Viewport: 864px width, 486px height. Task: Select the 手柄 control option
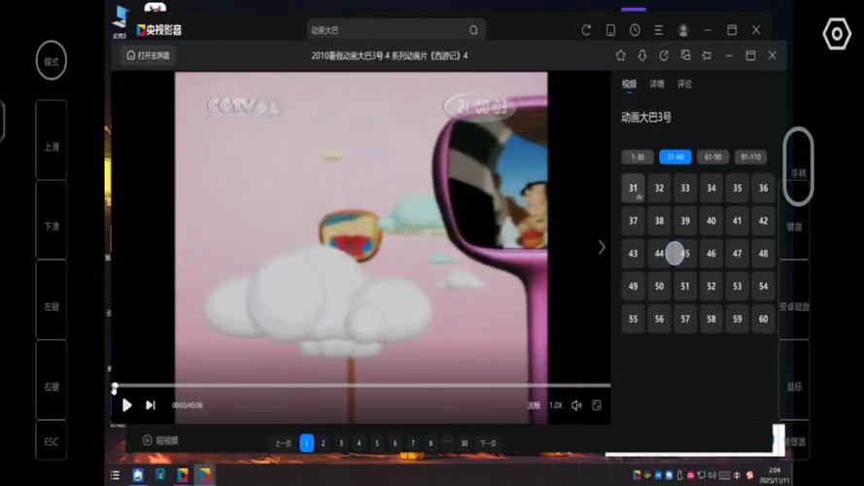pyautogui.click(x=799, y=167)
